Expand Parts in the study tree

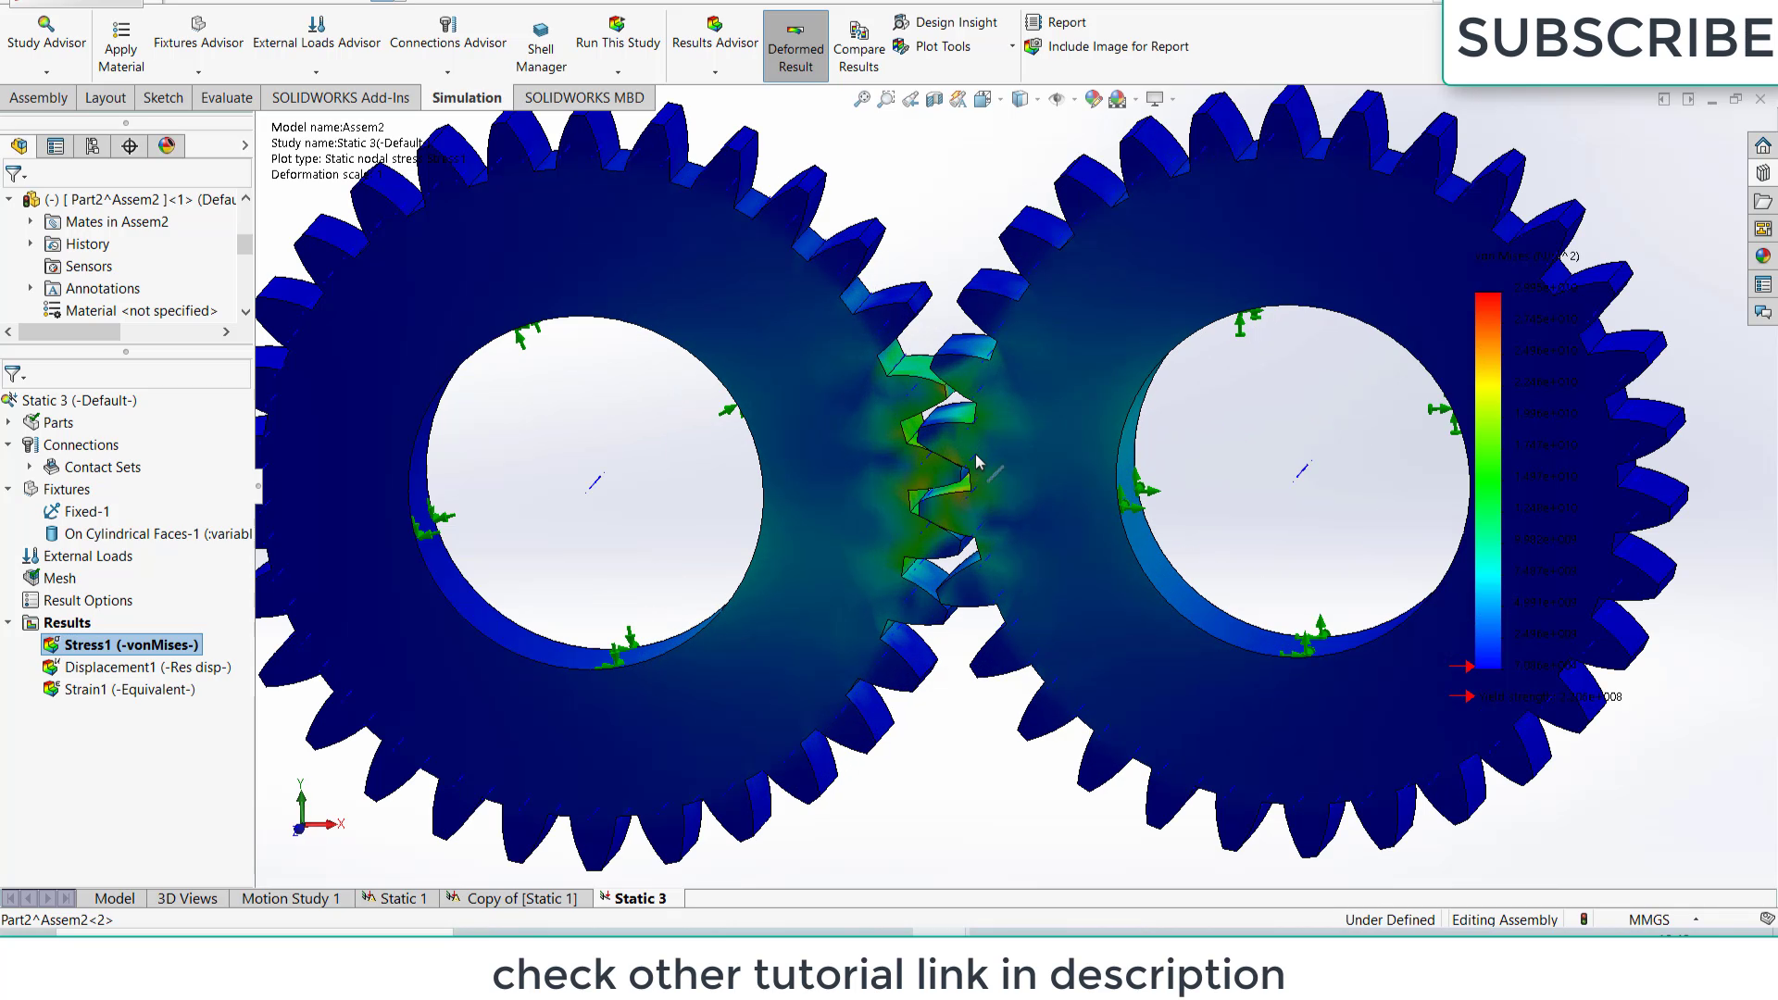pyautogui.click(x=9, y=422)
